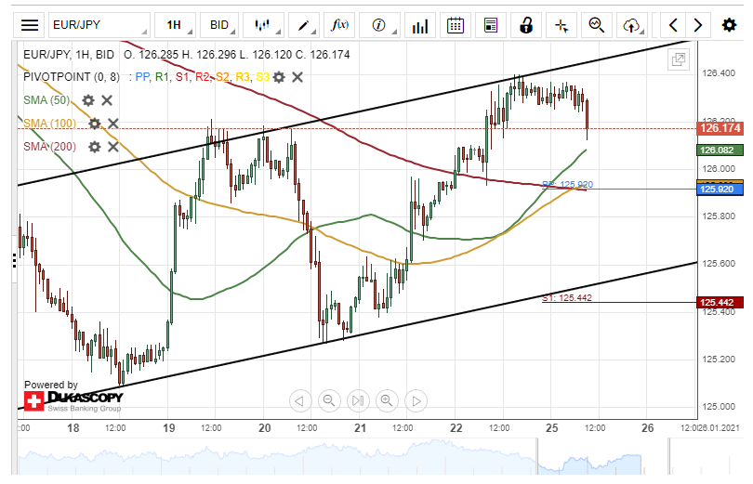Screen dimensions: 753x484
Task: Pop out the chart in new window
Action: pos(678,60)
